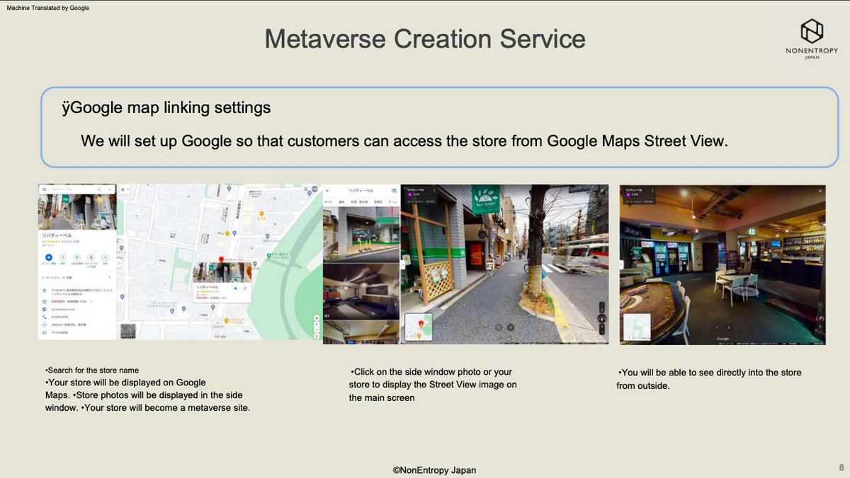Select the last photo category tab in side window
Screen dimensions: 850x478
tap(392, 202)
